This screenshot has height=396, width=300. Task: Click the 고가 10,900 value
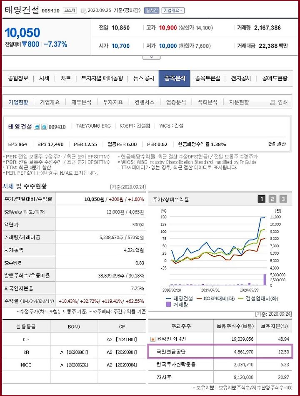(167, 28)
